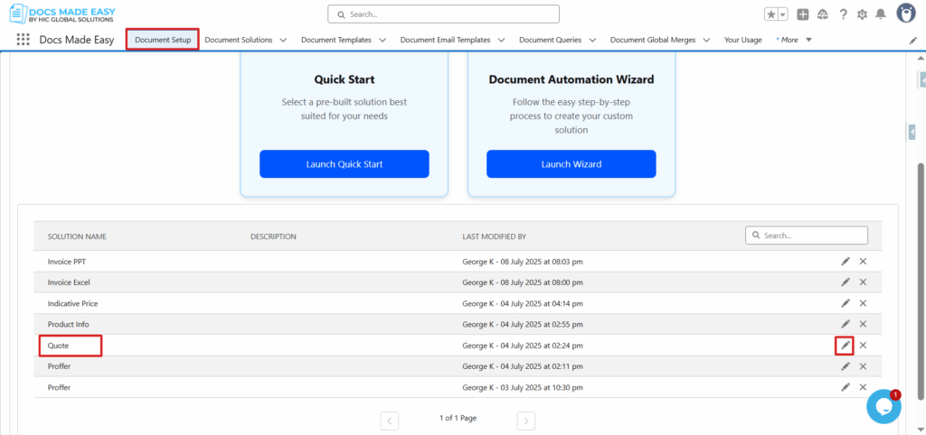The height and width of the screenshot is (435, 926).
Task: Expand the Document Solutions tab dropdown
Action: tap(283, 41)
